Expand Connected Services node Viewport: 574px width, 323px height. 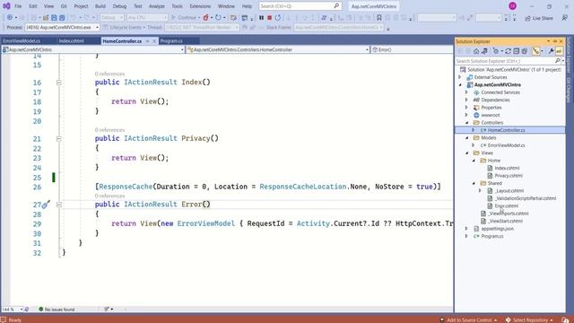tap(466, 92)
